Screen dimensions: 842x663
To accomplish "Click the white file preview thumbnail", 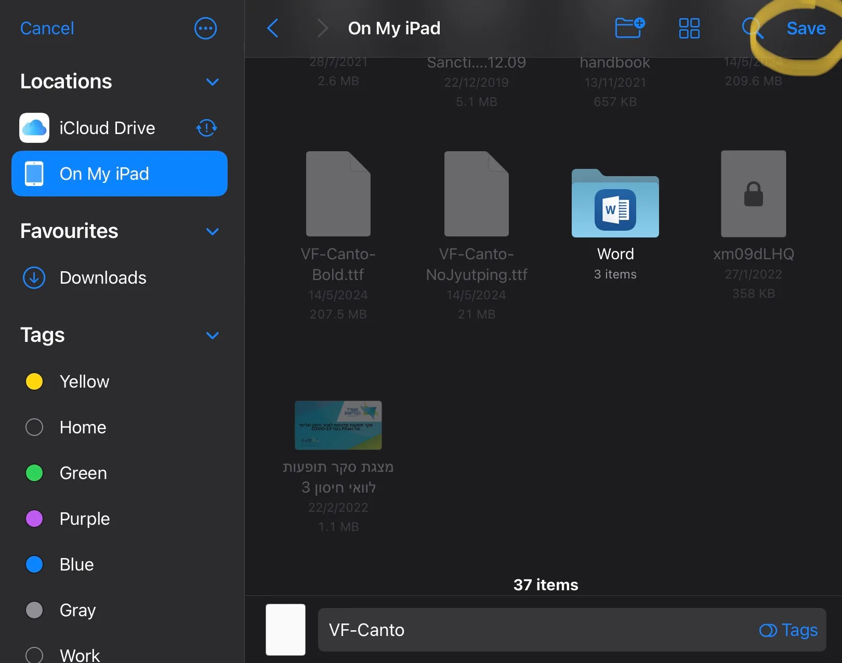I will 285,629.
